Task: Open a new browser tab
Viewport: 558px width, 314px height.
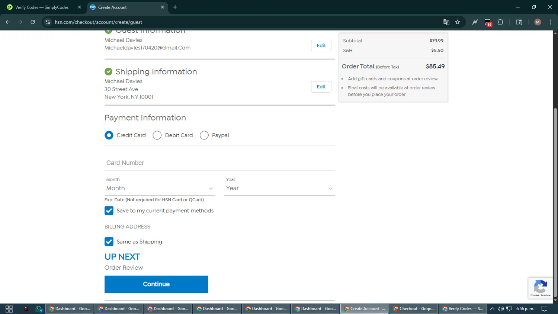Action: 175,7
